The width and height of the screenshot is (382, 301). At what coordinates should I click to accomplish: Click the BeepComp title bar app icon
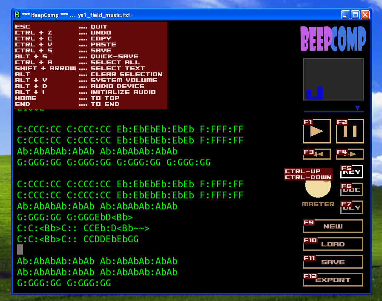pos(17,15)
